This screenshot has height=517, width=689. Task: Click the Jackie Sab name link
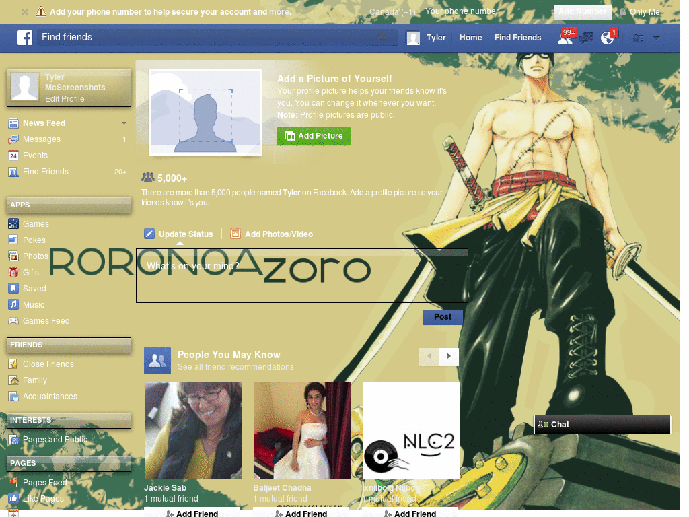166,489
